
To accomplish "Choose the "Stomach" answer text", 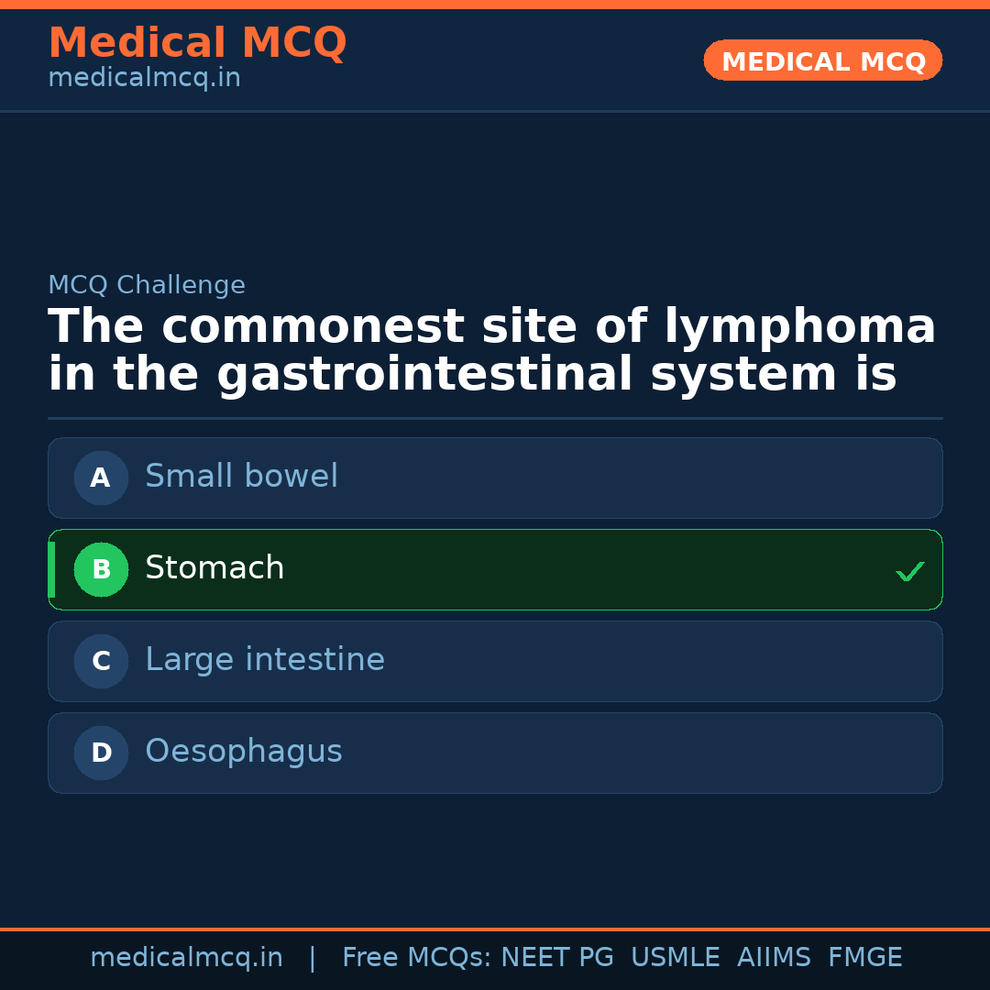I will click(214, 568).
